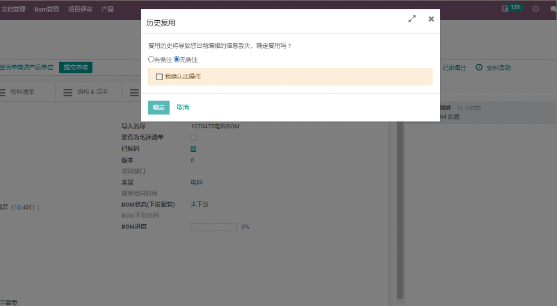This screenshot has height=306, width=557.
Task: Open the Bom管理 menu
Action: (46, 9)
